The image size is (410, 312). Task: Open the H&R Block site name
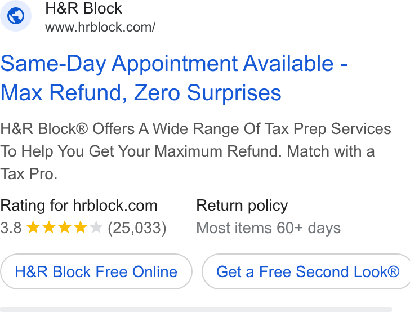[83, 8]
